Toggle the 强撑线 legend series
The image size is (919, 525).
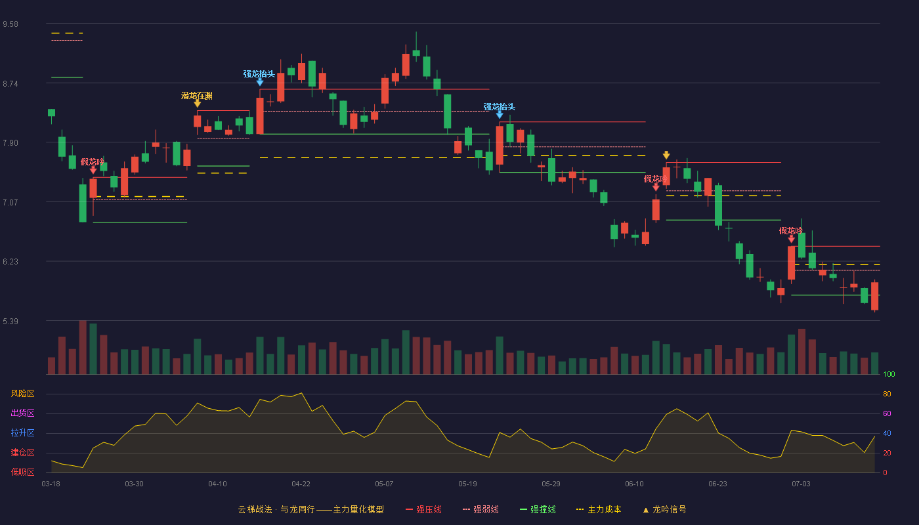click(x=538, y=509)
